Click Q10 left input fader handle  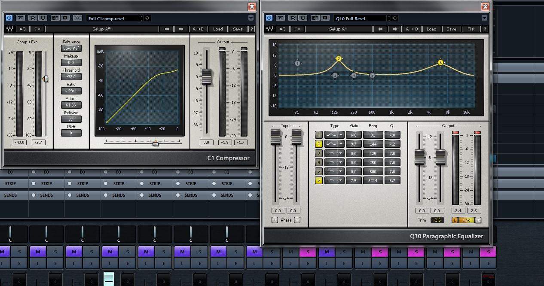275,137
